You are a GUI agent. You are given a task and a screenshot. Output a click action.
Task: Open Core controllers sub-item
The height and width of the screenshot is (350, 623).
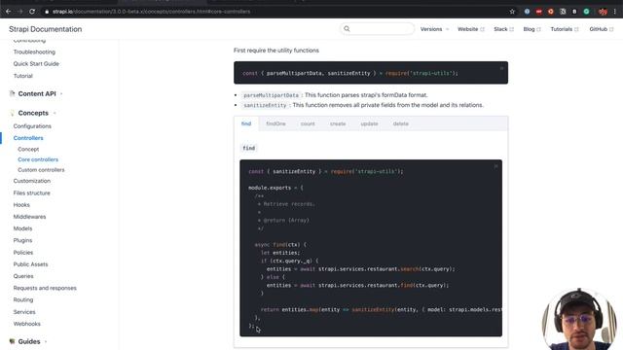click(x=38, y=159)
